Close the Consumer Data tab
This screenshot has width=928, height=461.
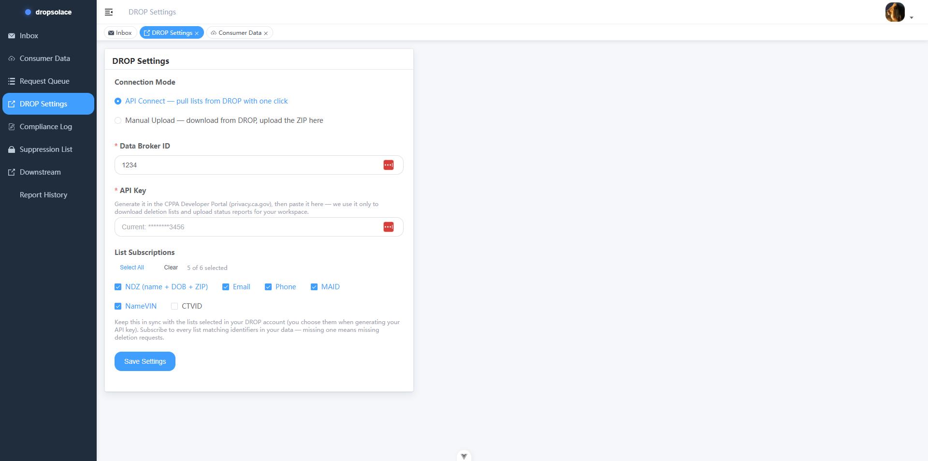coord(266,33)
